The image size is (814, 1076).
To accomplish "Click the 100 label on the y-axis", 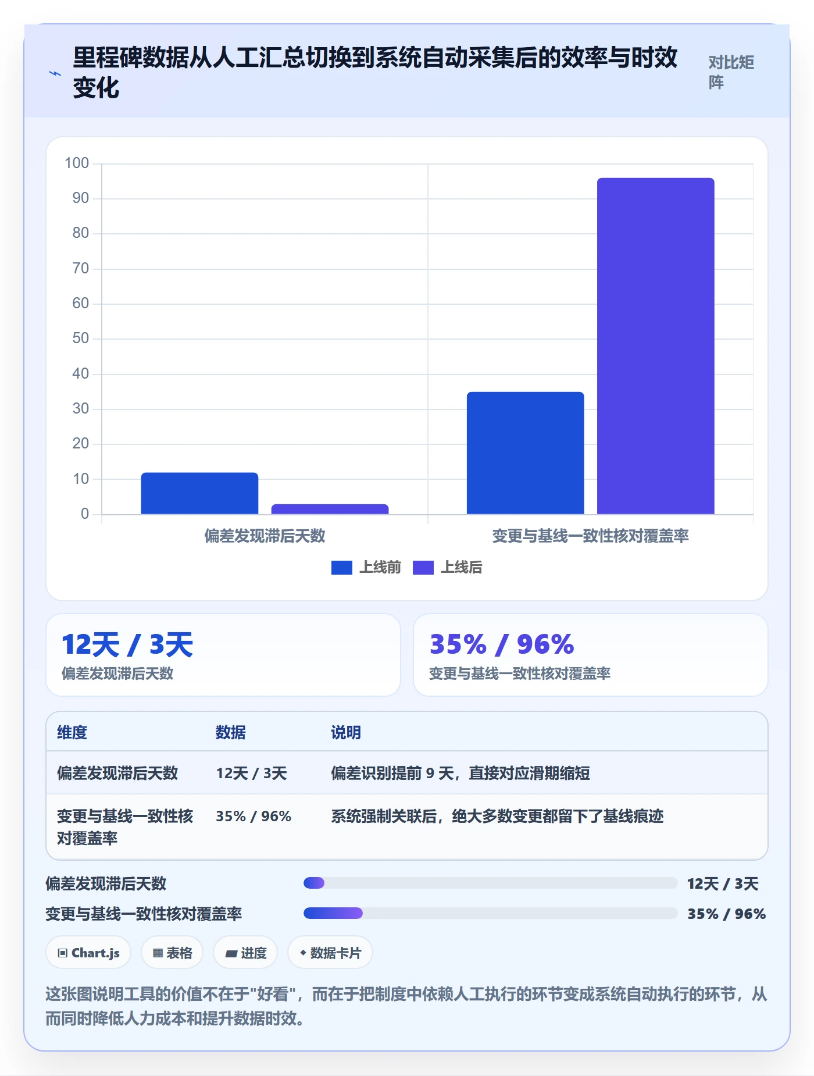I will [77, 163].
